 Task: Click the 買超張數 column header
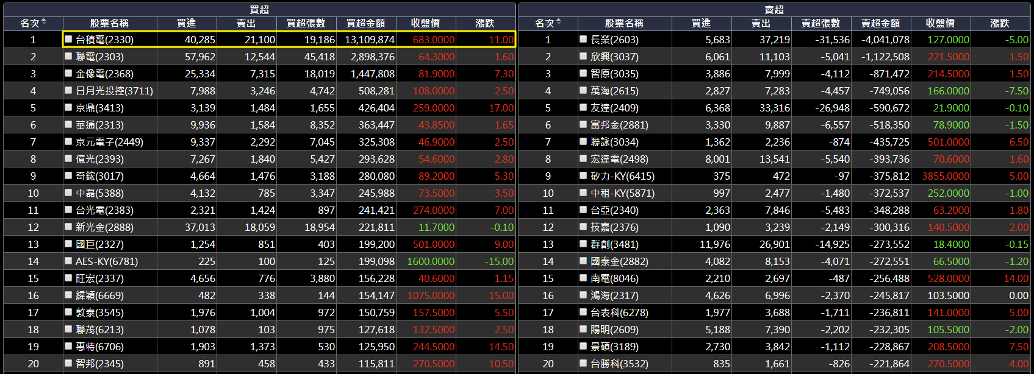tap(306, 23)
